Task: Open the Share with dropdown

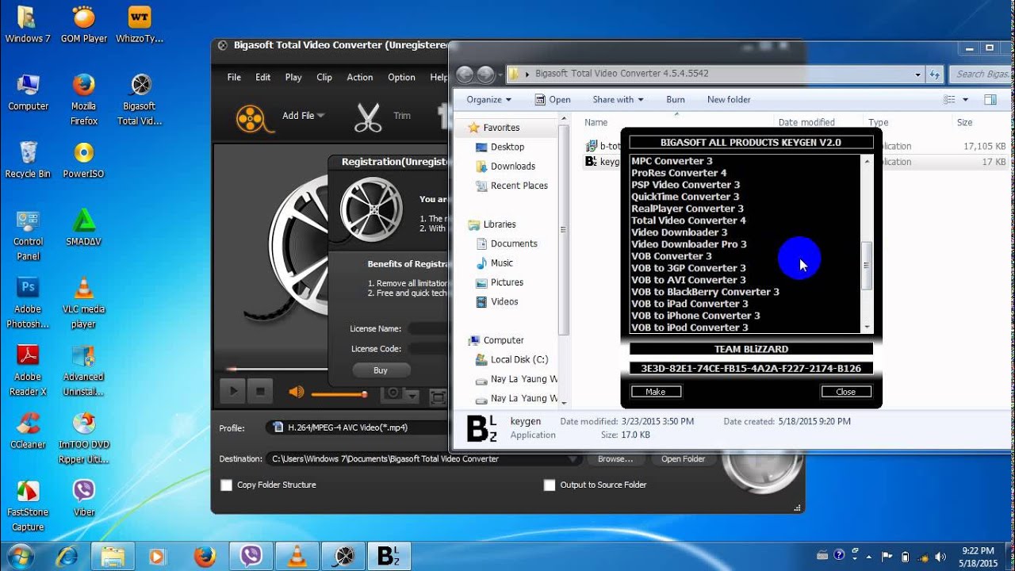Action: (618, 99)
